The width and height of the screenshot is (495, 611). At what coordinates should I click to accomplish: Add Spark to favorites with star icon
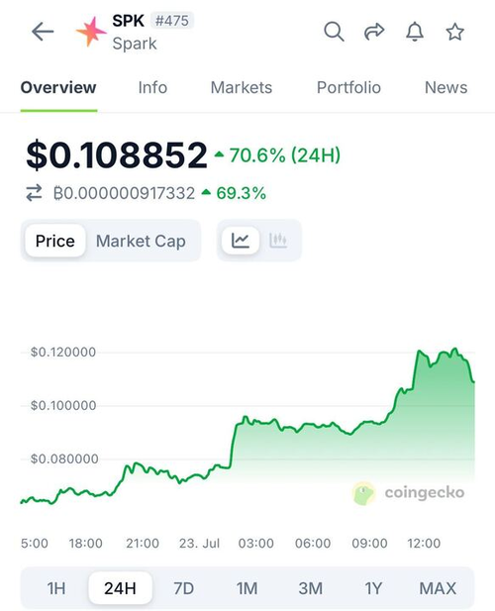tap(454, 32)
